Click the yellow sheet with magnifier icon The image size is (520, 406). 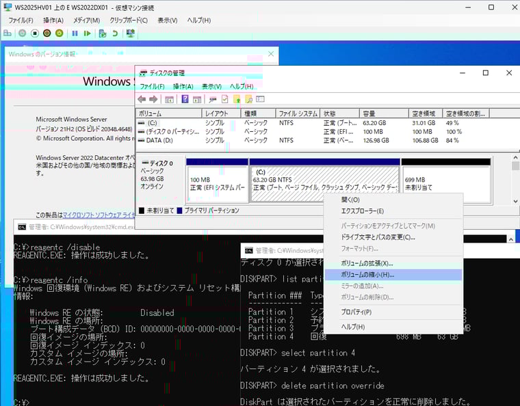click(249, 99)
